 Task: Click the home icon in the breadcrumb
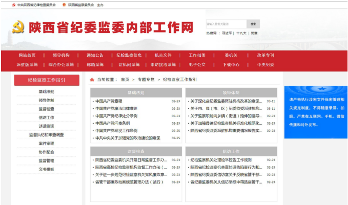click(x=92, y=79)
